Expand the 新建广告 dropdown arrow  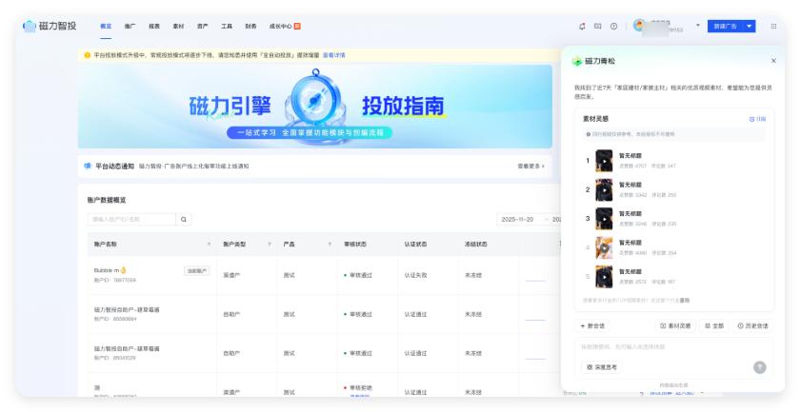tap(749, 26)
